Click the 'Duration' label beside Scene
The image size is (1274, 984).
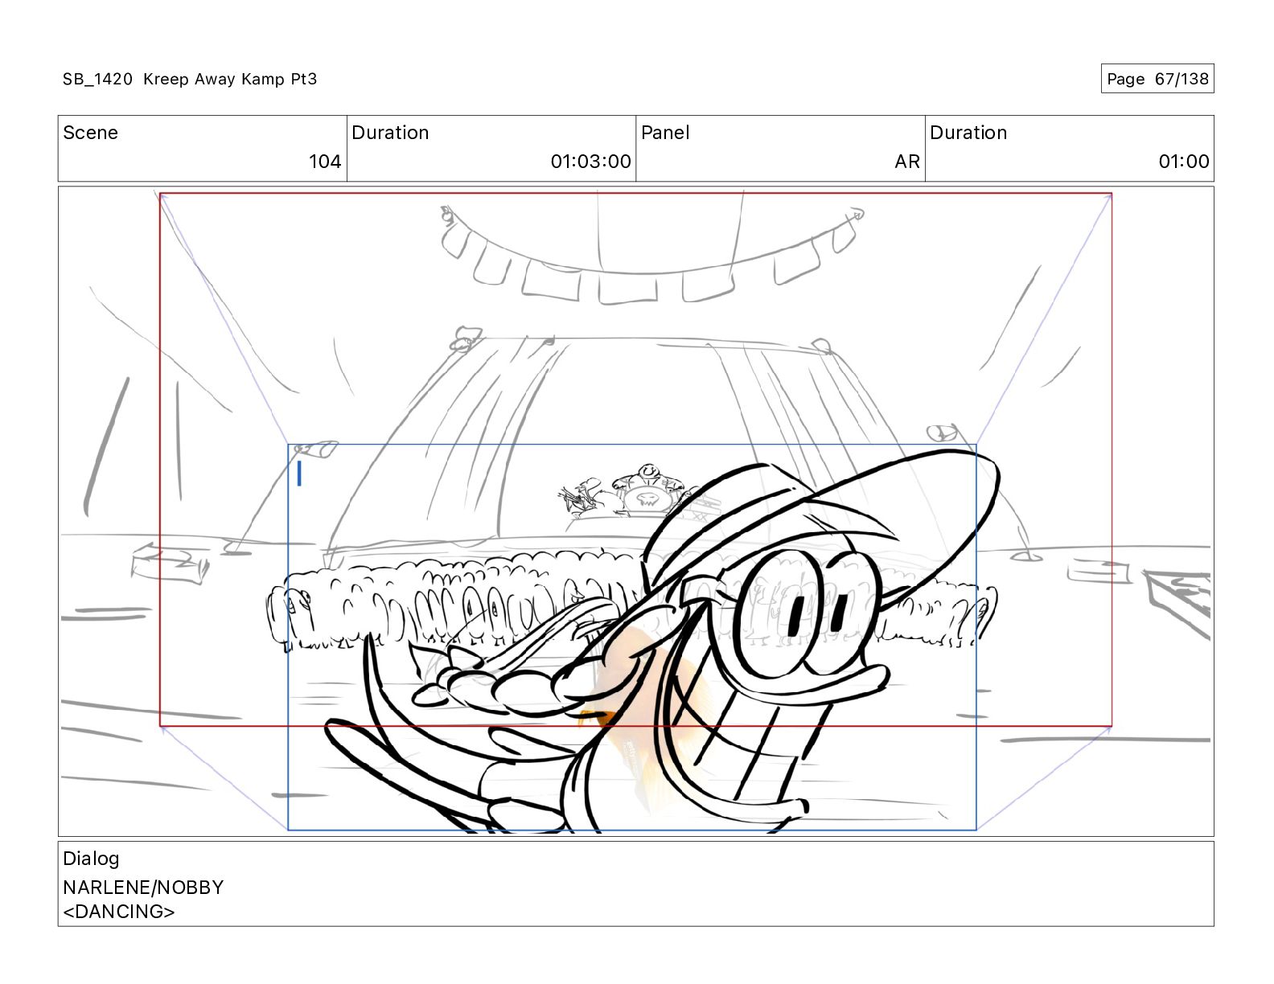coord(390,133)
